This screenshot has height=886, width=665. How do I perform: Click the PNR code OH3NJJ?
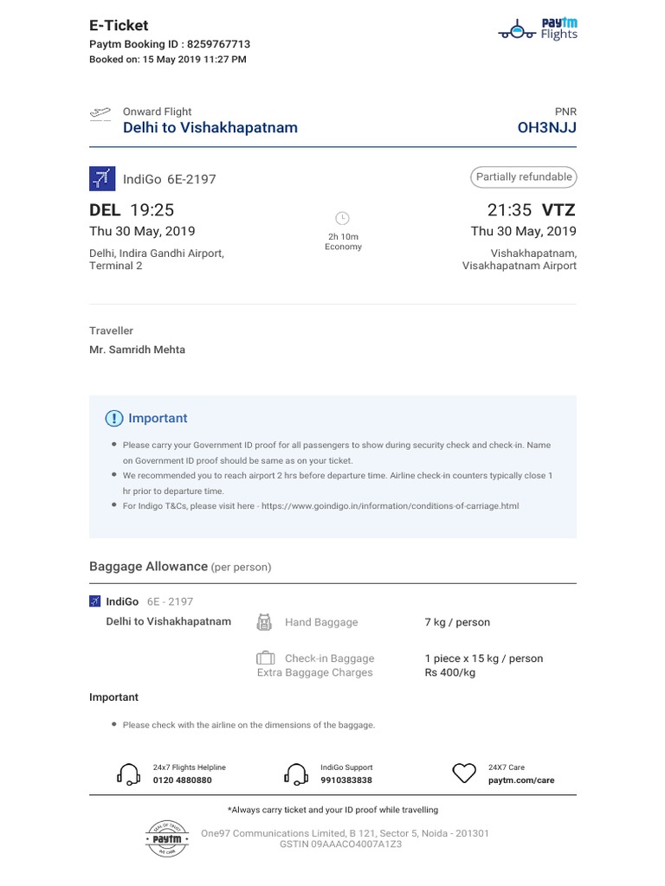(546, 128)
